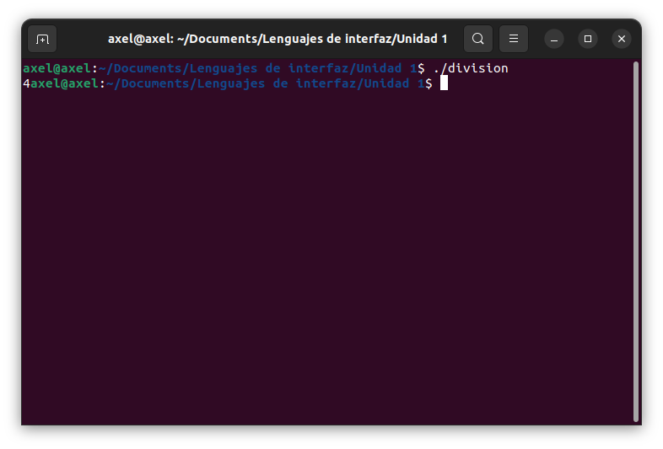Click the second prompt's directory path
Screen dimensions: 663x449
pyautogui.click(x=265, y=83)
